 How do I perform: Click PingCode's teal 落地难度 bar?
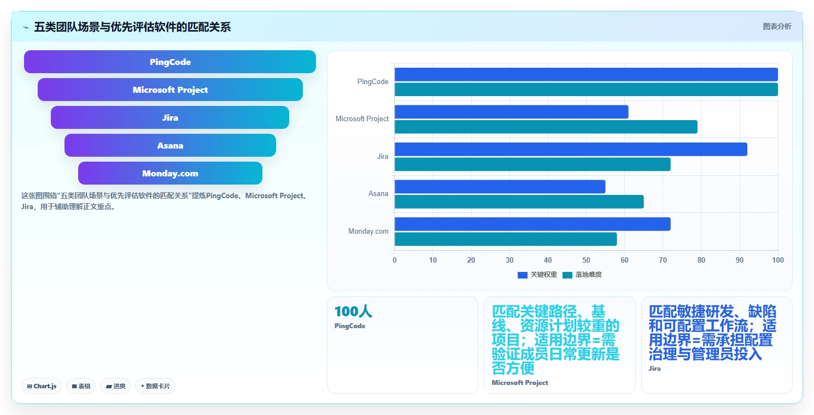(x=586, y=90)
